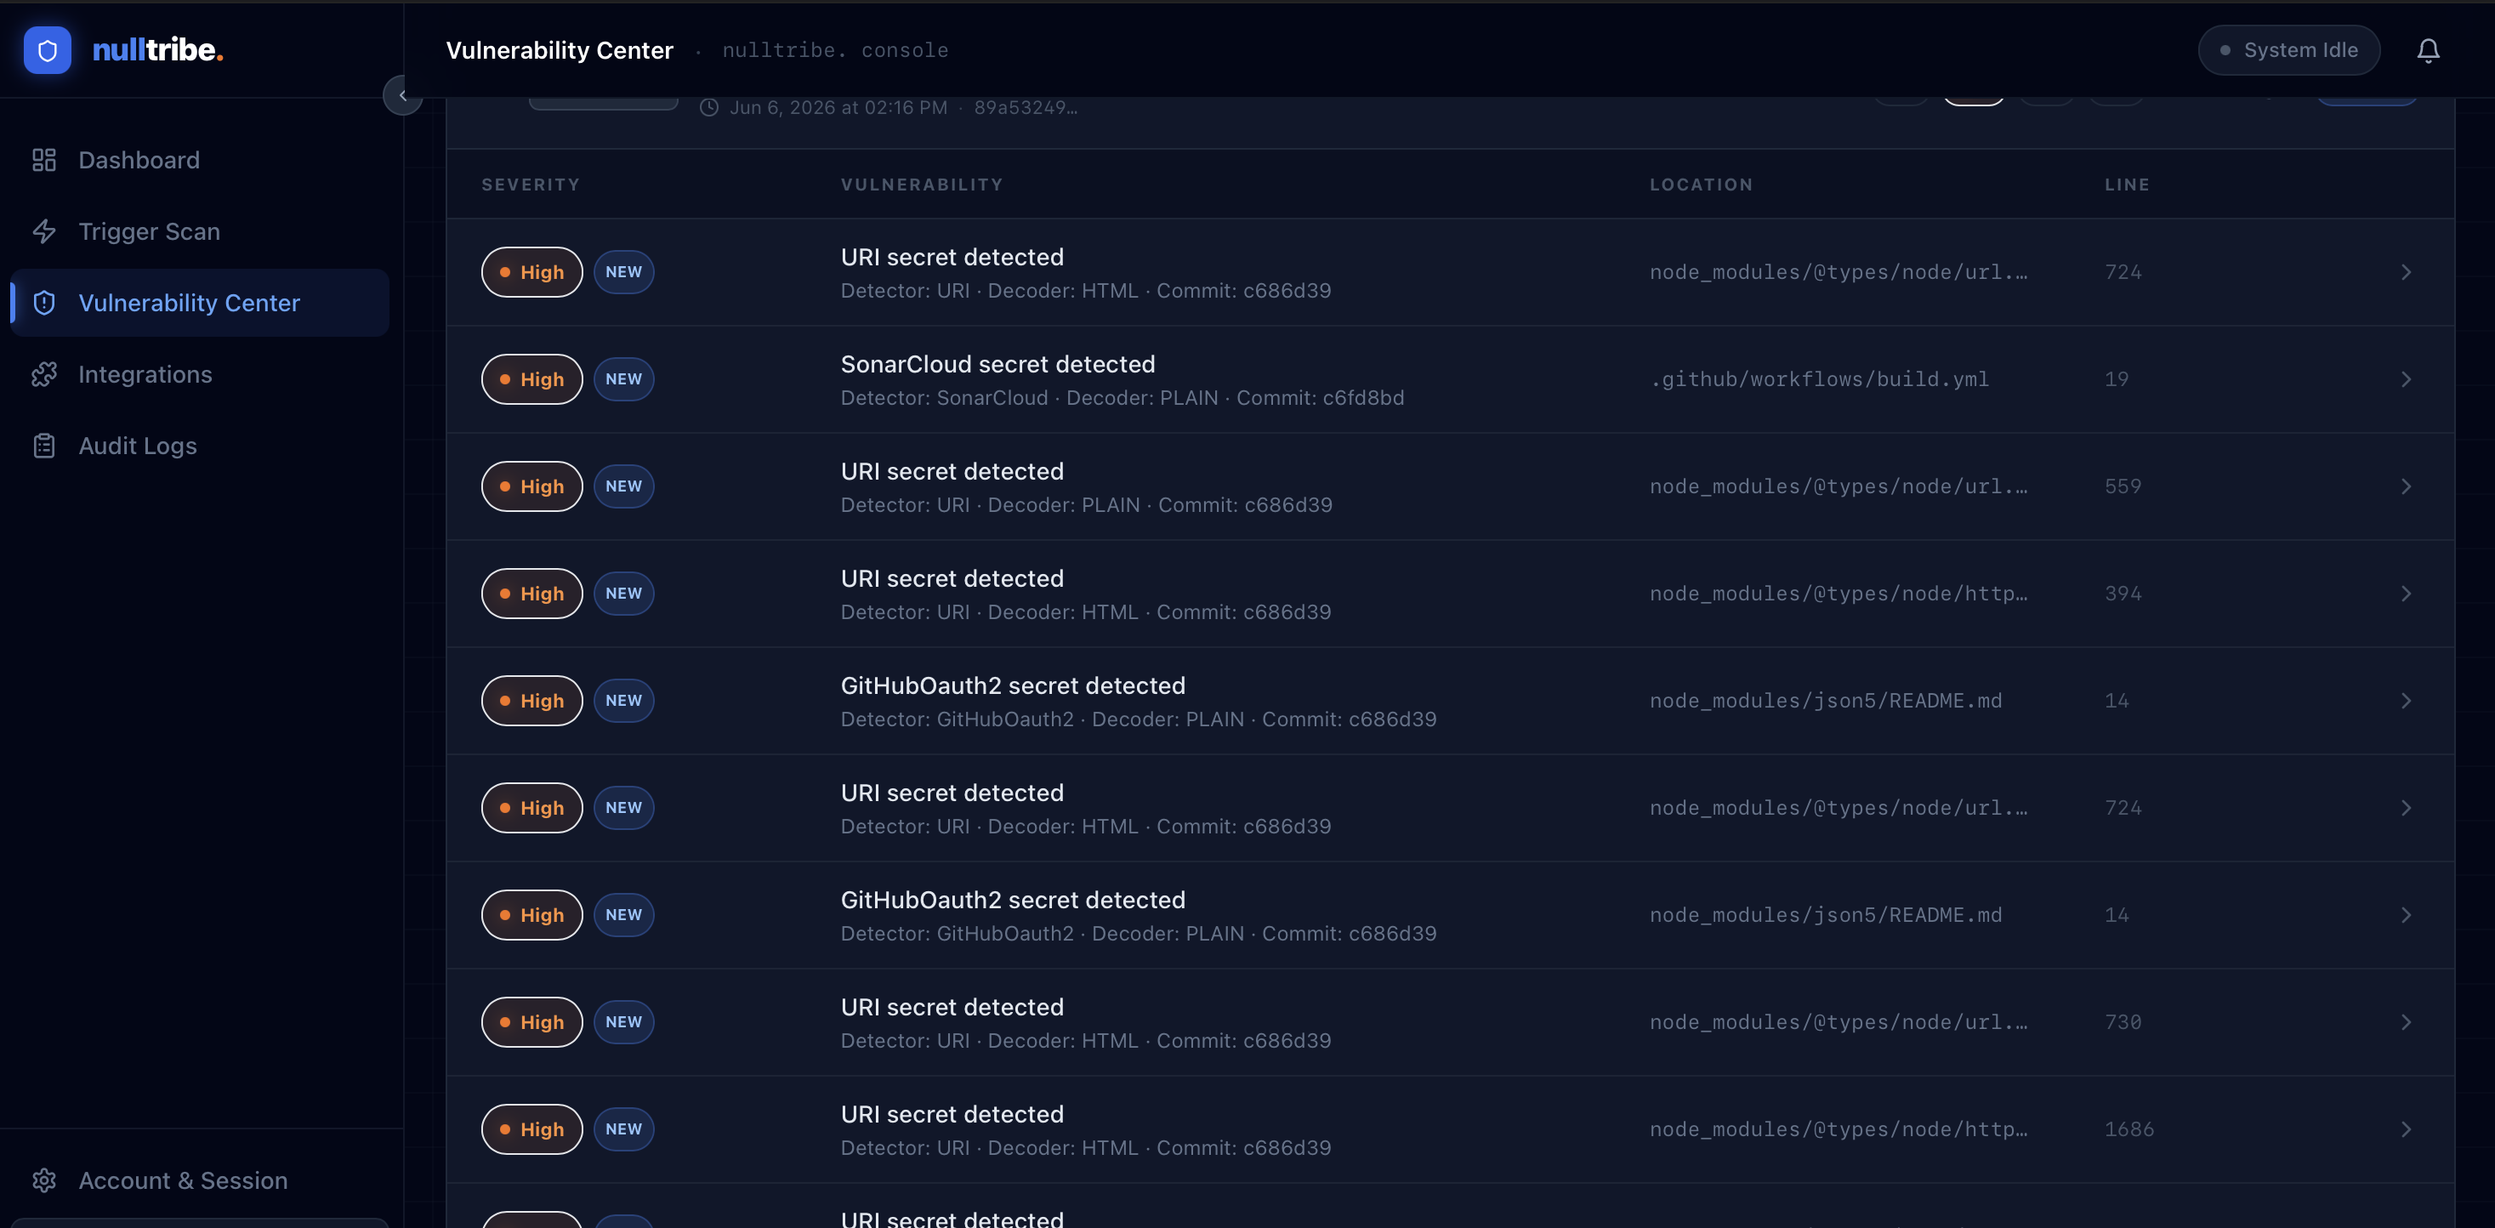The image size is (2495, 1228).
Task: Click the VULNERABILITY column header
Action: tap(922, 184)
